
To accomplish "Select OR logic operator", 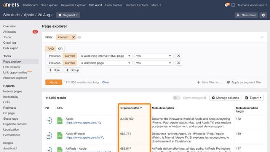I will click(x=60, y=49).
